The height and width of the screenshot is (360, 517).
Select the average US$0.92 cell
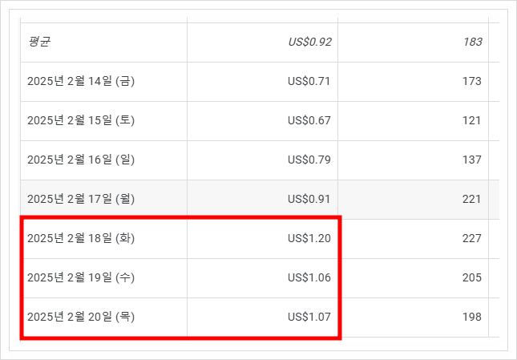309,42
